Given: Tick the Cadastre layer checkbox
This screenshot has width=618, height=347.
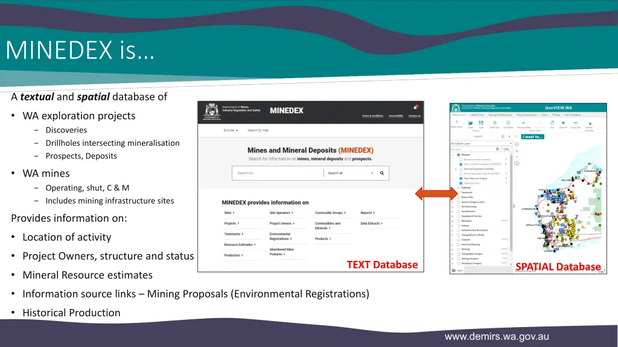Looking at the screenshot, I should 459,240.
